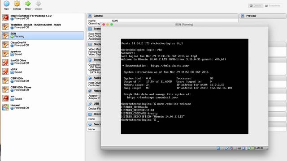Click the Preview section icon
The height and width of the screenshot is (161, 287).
[x=243, y=16]
